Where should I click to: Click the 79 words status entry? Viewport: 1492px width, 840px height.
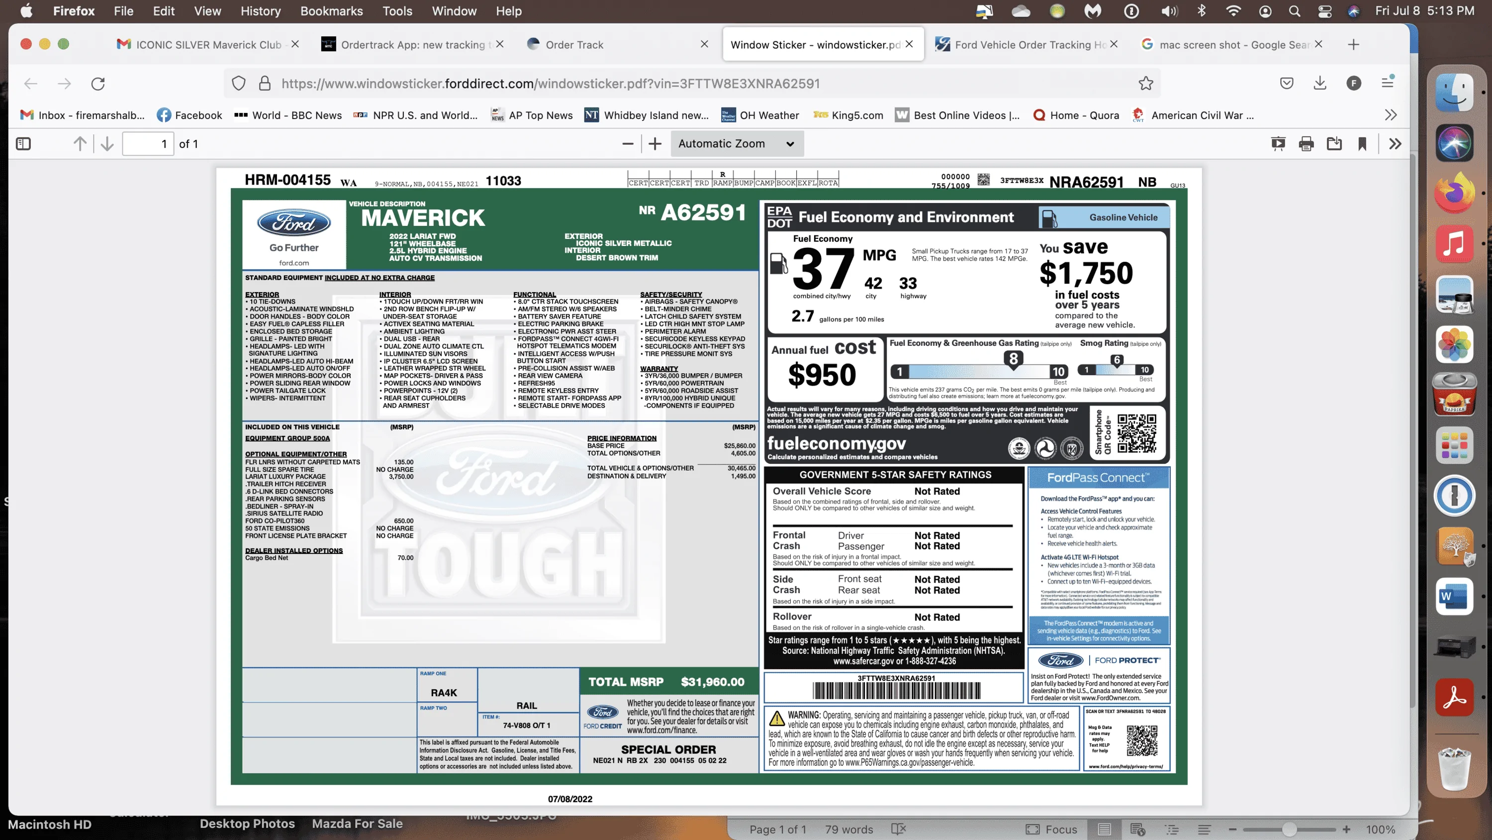click(848, 830)
